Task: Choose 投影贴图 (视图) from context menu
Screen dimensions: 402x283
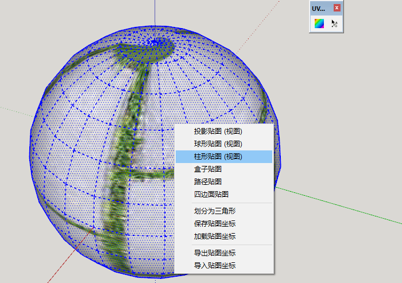Action: [x=218, y=131]
